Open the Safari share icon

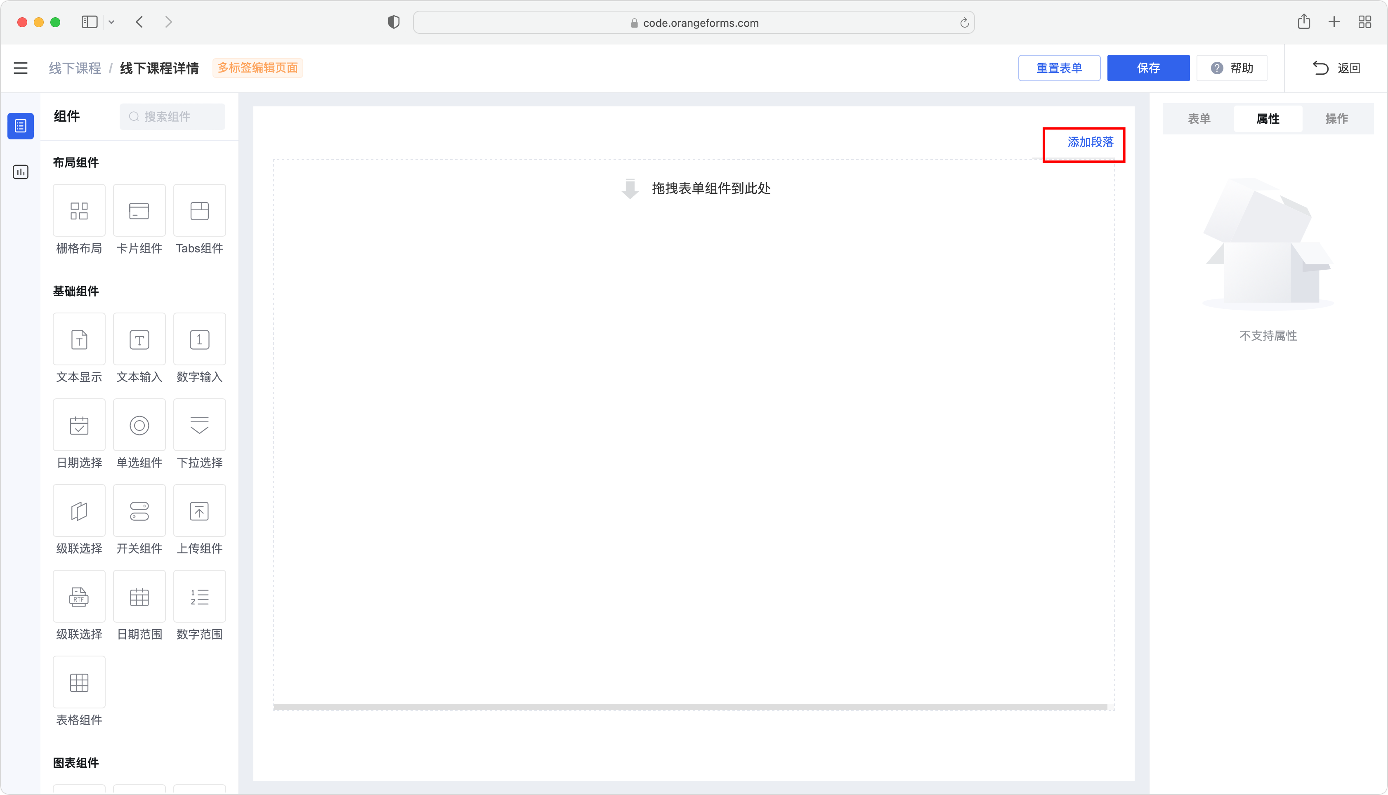point(1304,21)
